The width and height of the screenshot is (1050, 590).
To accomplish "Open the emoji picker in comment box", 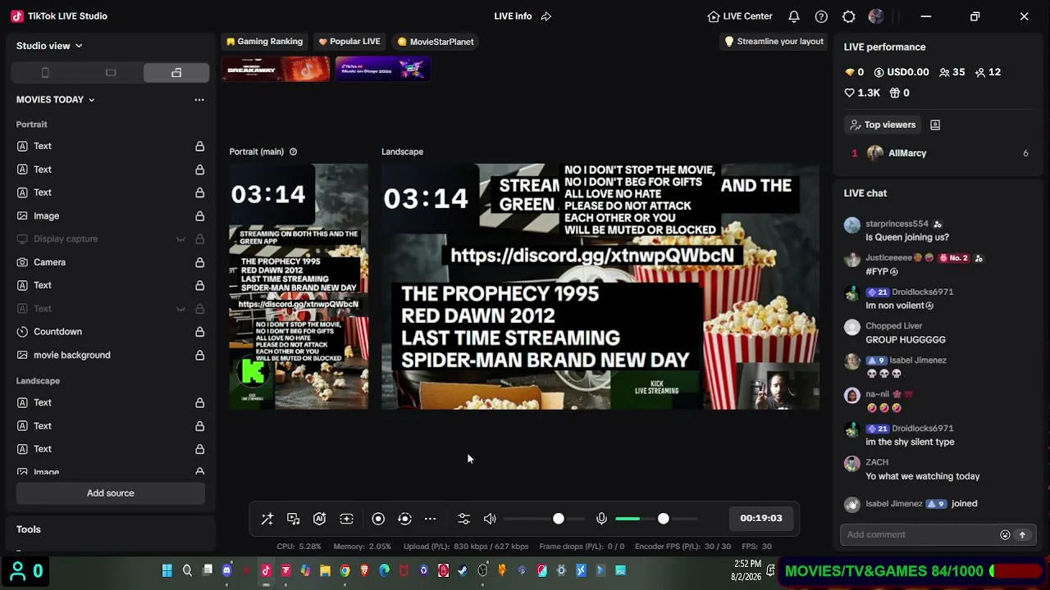I will (1005, 535).
